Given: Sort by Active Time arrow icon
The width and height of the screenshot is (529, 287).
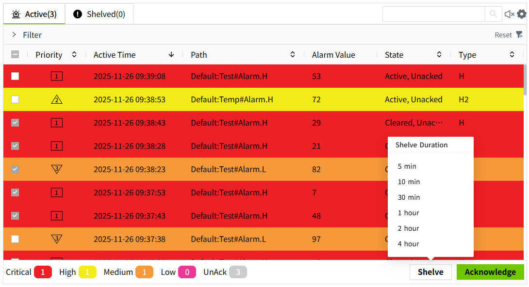Looking at the screenshot, I should [171, 55].
